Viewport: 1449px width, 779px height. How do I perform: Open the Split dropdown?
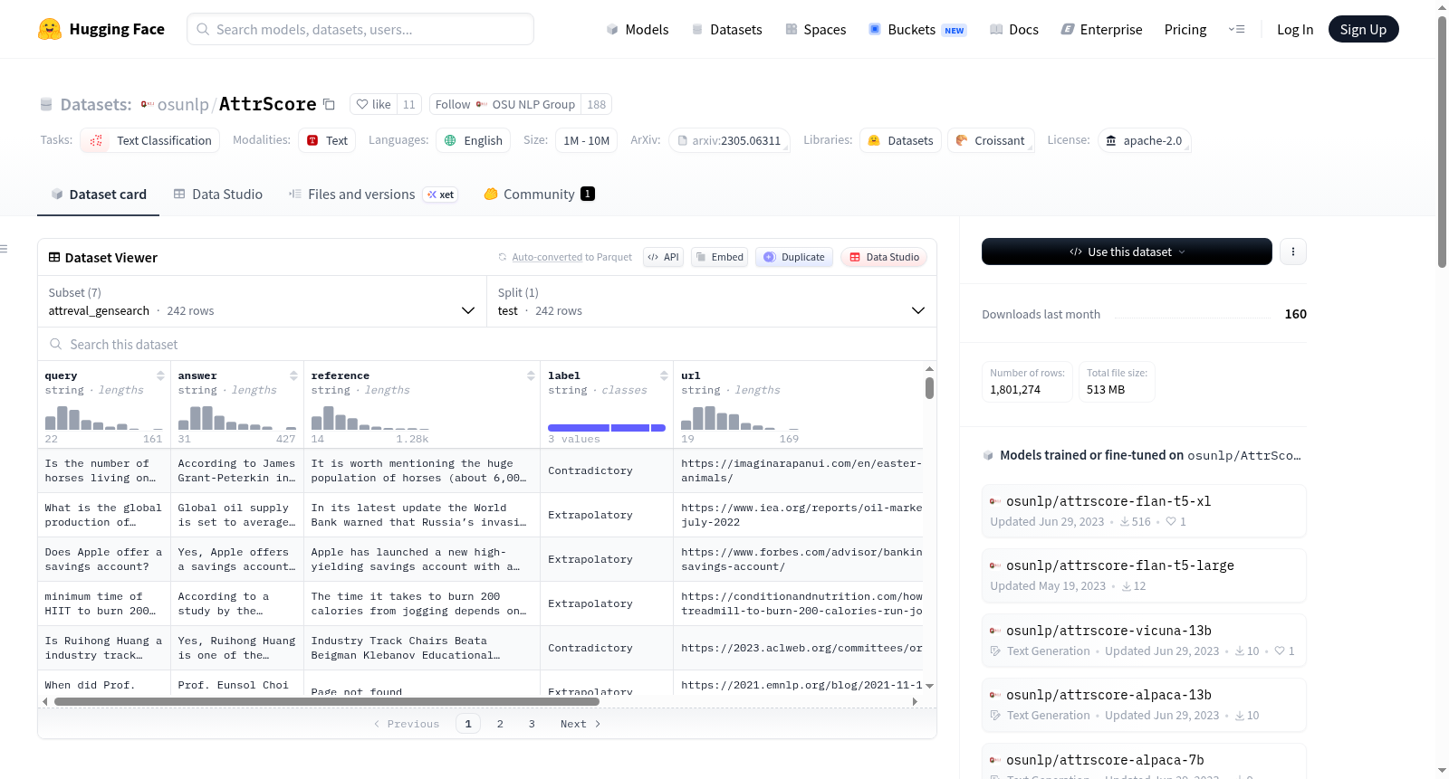pos(712,301)
